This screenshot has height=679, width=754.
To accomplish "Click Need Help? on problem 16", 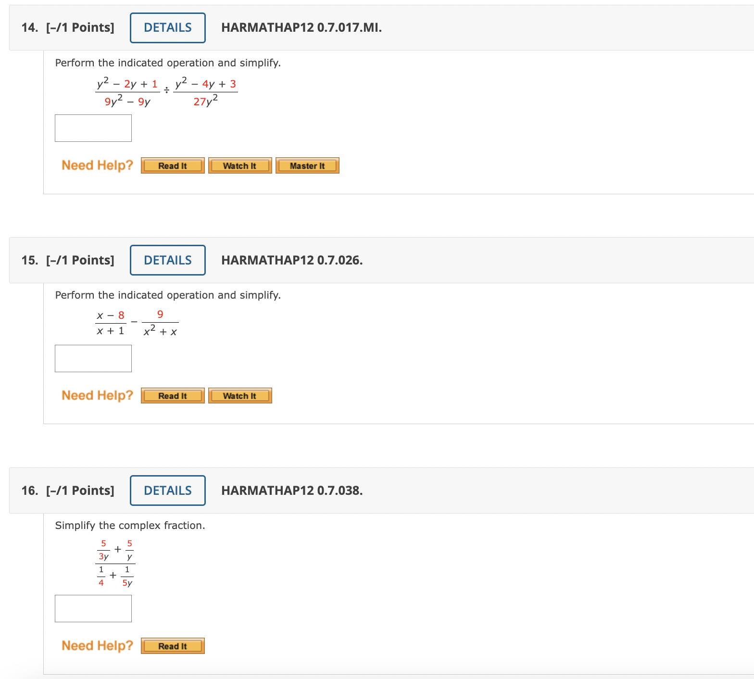I will [96, 645].
